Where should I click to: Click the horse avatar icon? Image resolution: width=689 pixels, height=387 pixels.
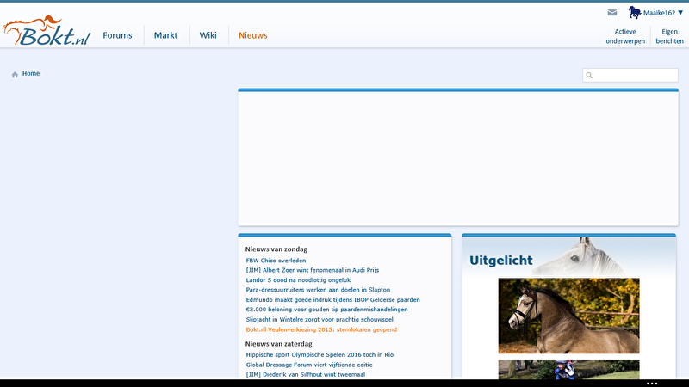(x=635, y=12)
